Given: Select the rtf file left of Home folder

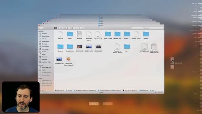Looking at the screenshot, I should [60, 35].
